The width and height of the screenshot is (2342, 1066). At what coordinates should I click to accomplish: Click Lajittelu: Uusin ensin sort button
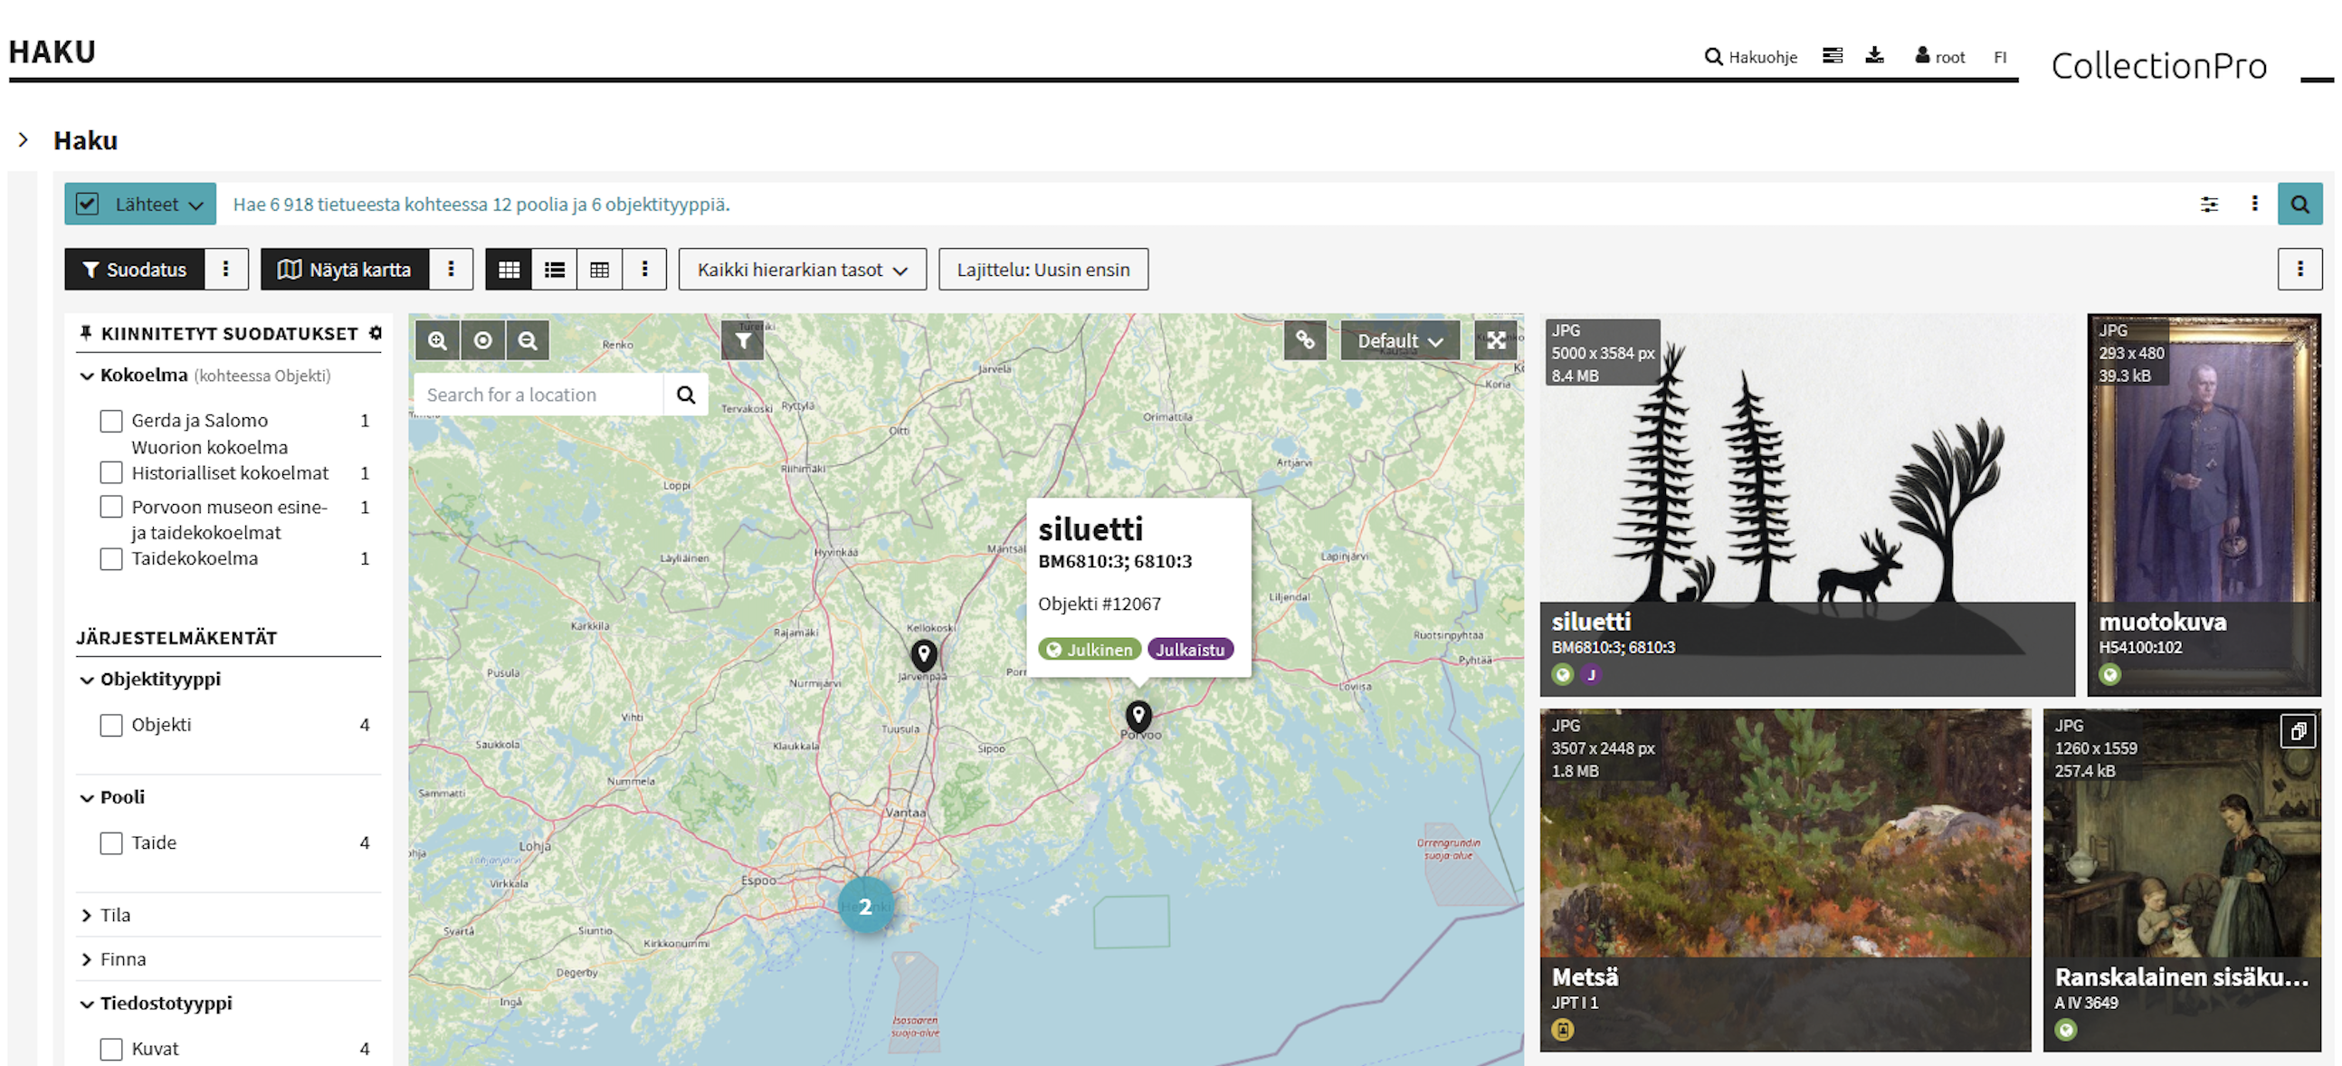1043,269
